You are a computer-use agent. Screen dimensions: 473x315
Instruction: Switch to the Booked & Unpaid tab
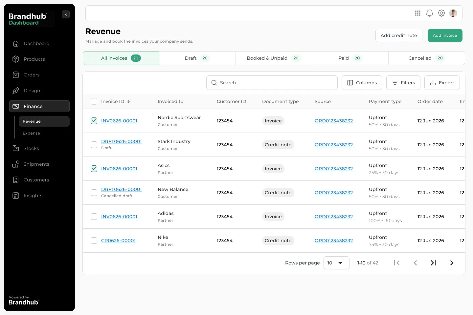point(274,58)
